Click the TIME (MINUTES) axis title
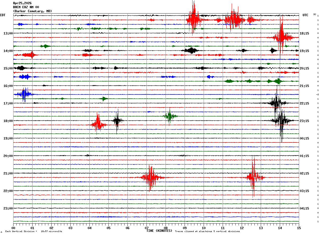The width and height of the screenshot is (320, 235). pos(159,231)
